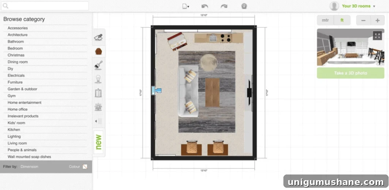Click the undo arrow icon
Screen dimensions: 389x190
click(x=205, y=6)
